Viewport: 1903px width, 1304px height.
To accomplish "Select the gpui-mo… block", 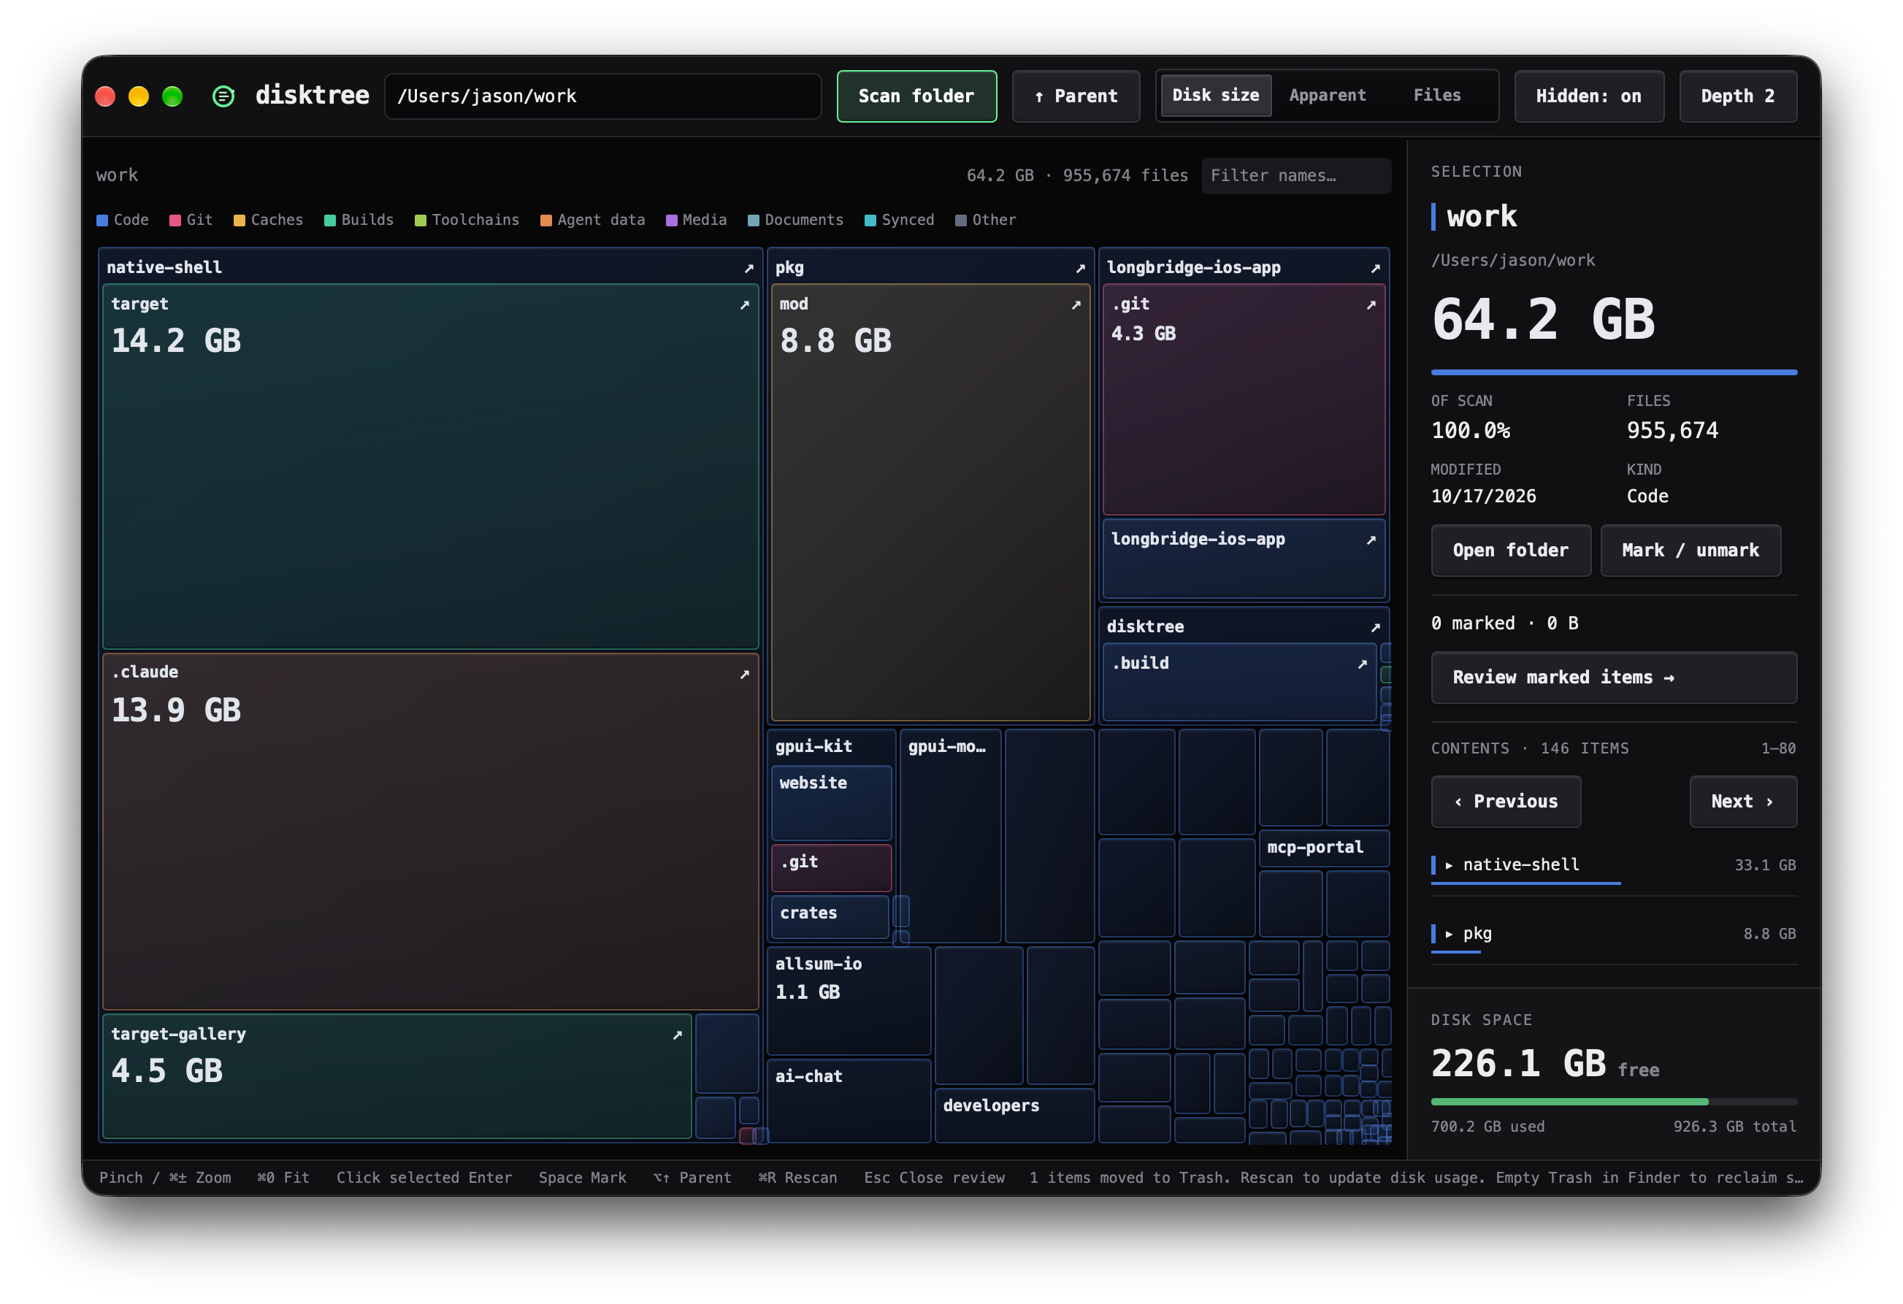I will (x=950, y=836).
